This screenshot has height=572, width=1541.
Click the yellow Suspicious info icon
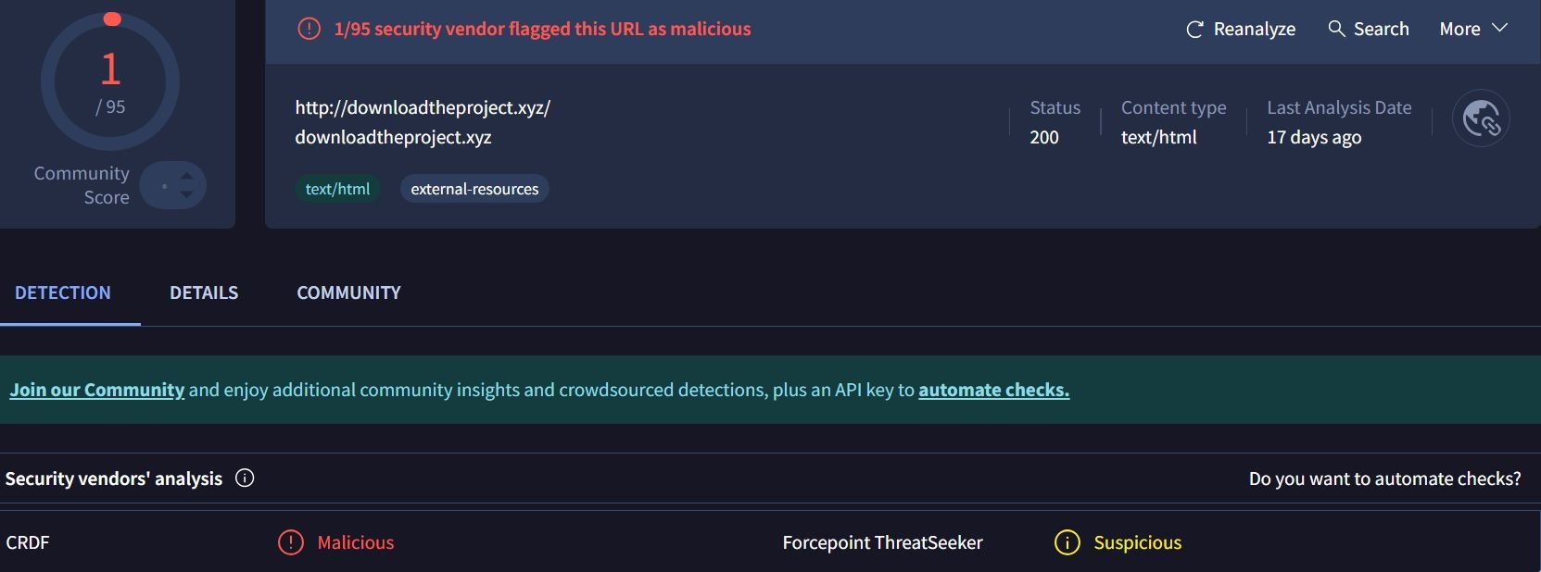pos(1067,542)
